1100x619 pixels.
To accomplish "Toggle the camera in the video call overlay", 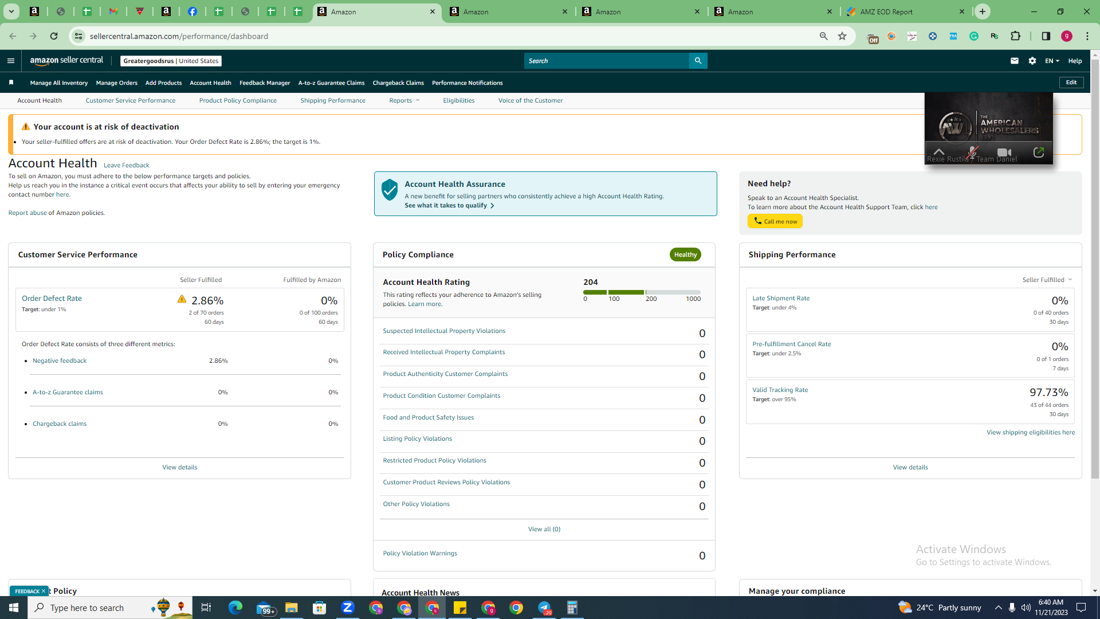I will [x=1004, y=152].
